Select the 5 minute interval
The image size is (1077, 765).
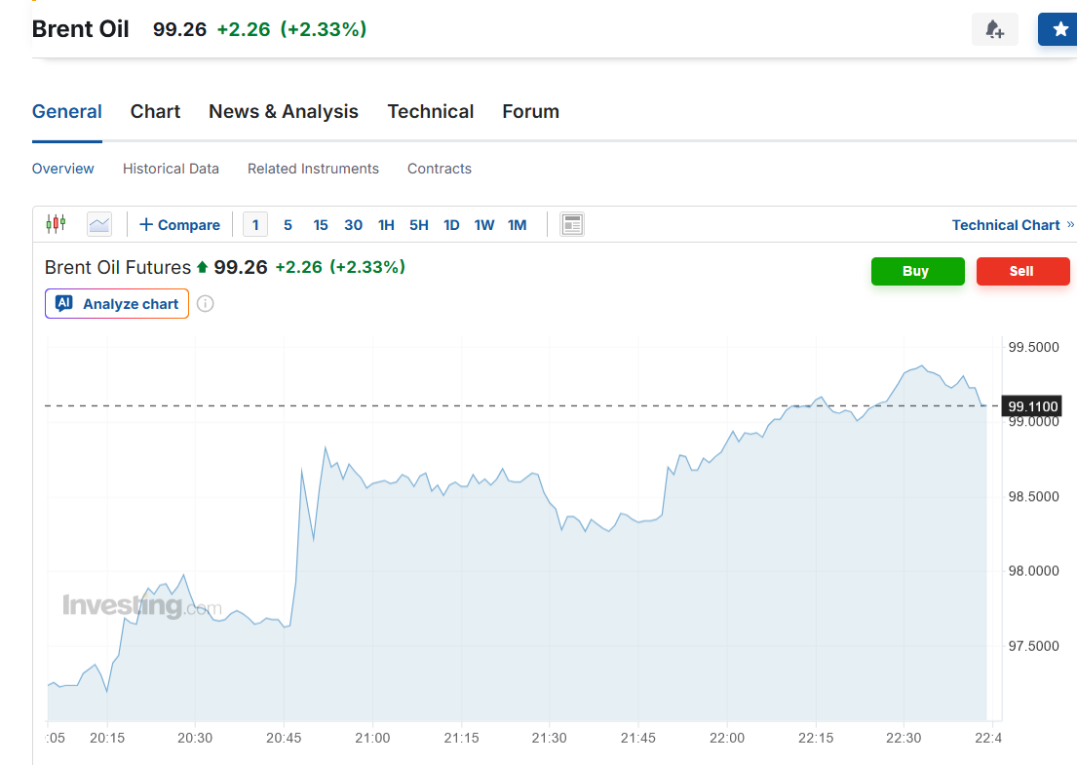click(x=288, y=224)
